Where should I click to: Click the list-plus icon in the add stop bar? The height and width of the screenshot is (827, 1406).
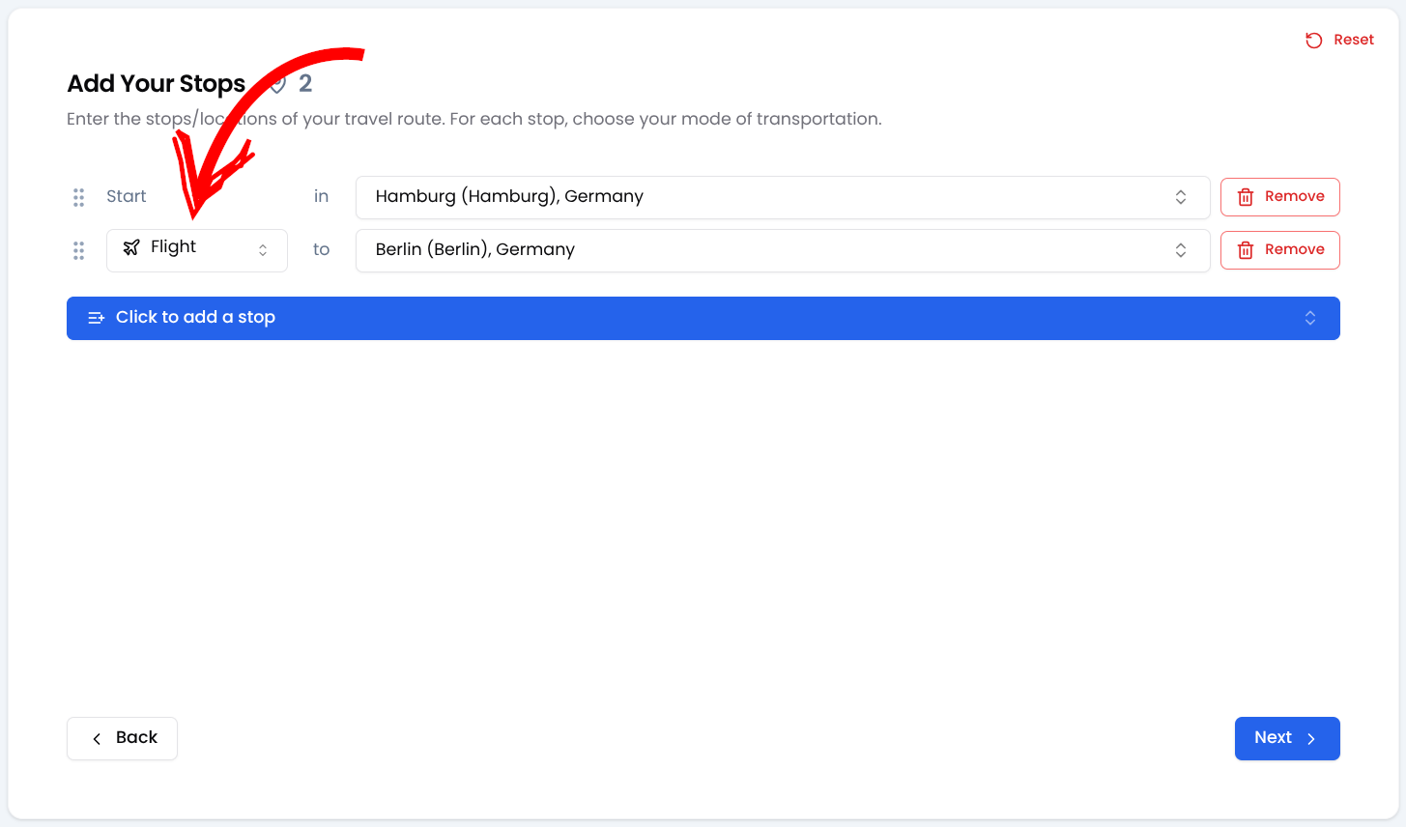(x=96, y=318)
